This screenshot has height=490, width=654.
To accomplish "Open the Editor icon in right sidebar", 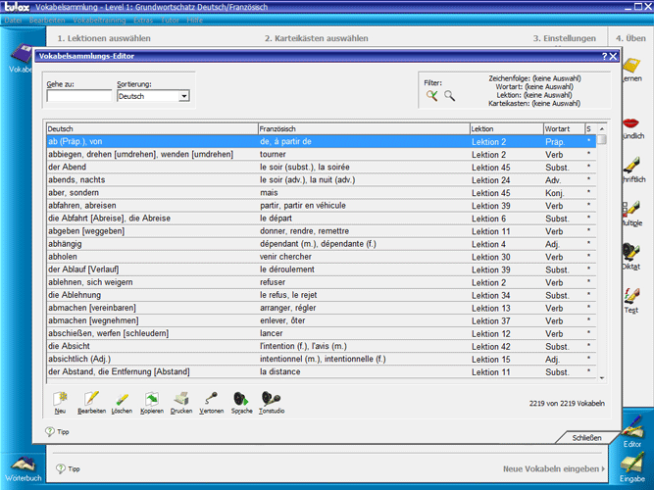I will click(632, 427).
